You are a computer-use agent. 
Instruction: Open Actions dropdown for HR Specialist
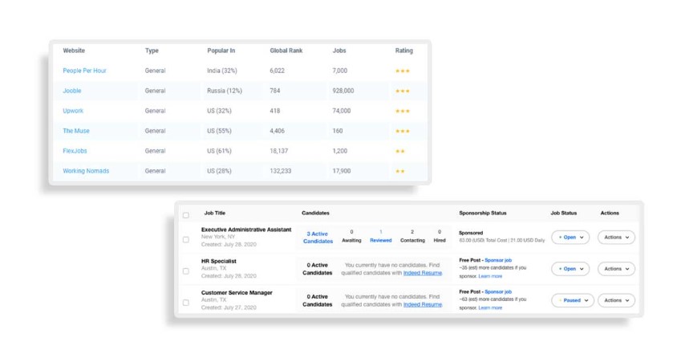616,269
